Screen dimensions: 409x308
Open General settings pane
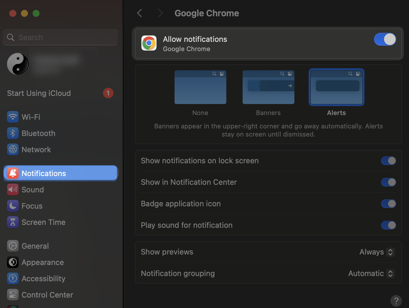(x=61, y=246)
